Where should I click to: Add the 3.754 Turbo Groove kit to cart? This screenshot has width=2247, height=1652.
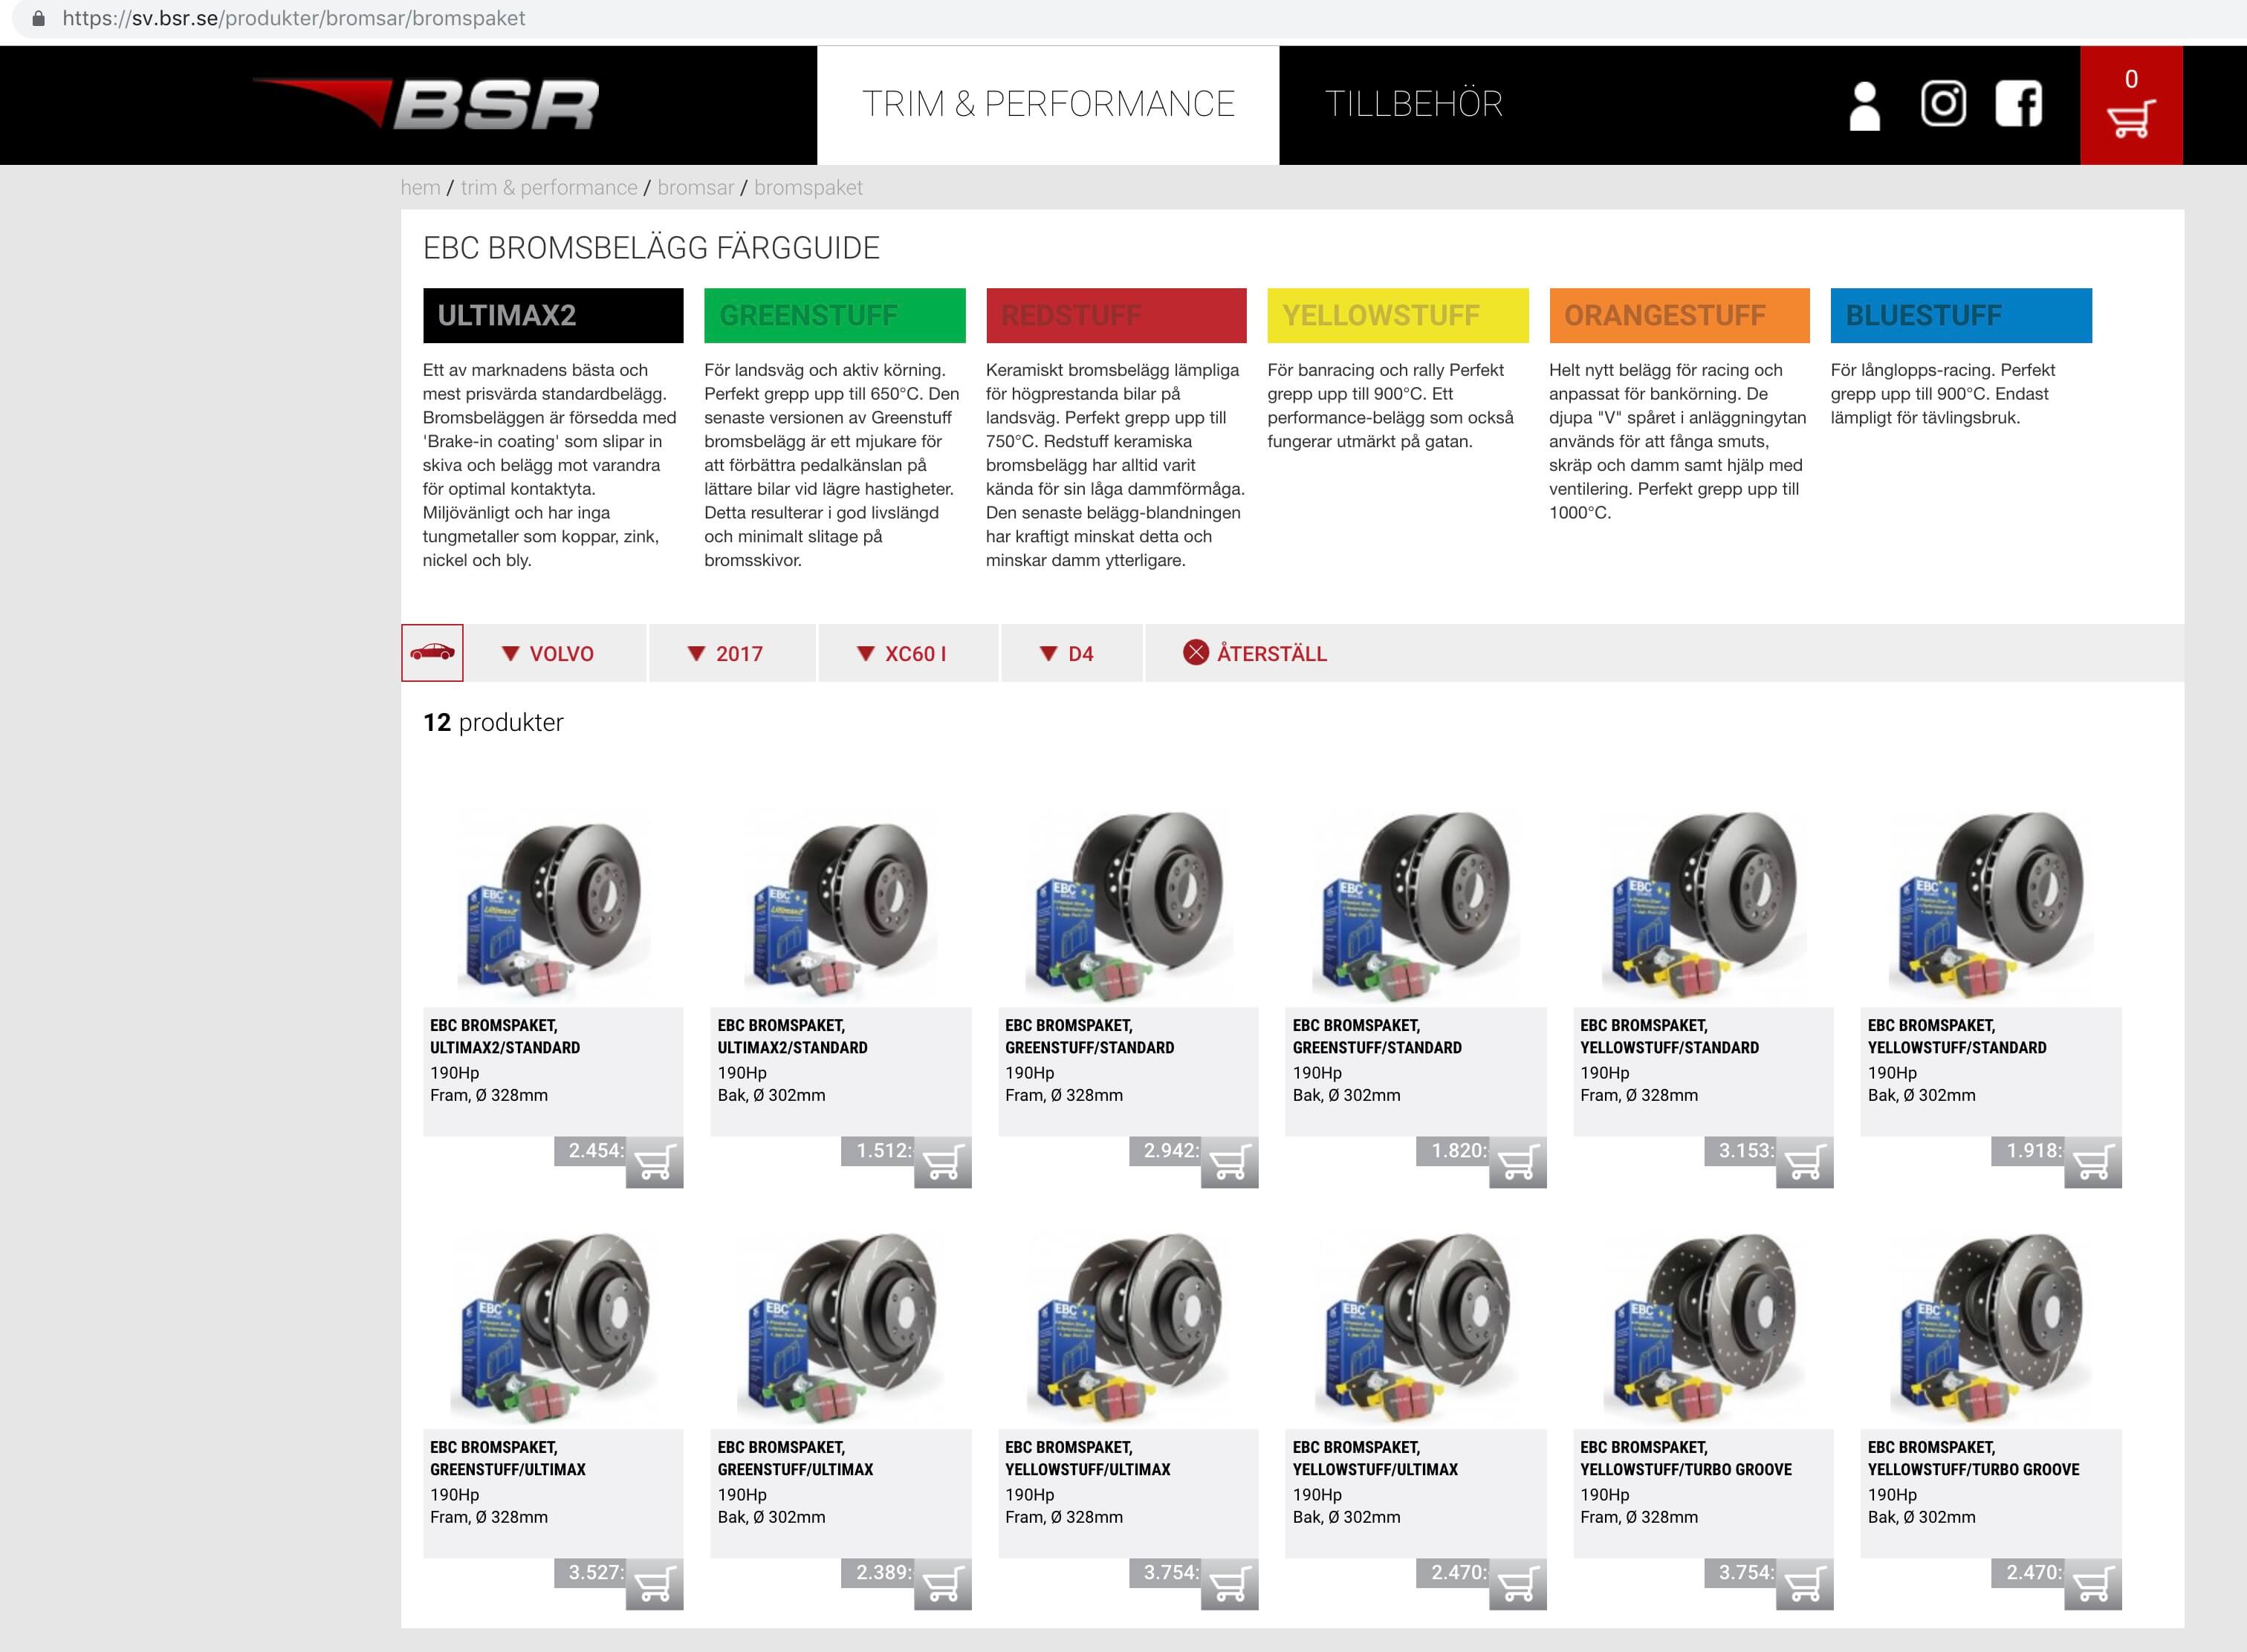click(x=1805, y=1584)
